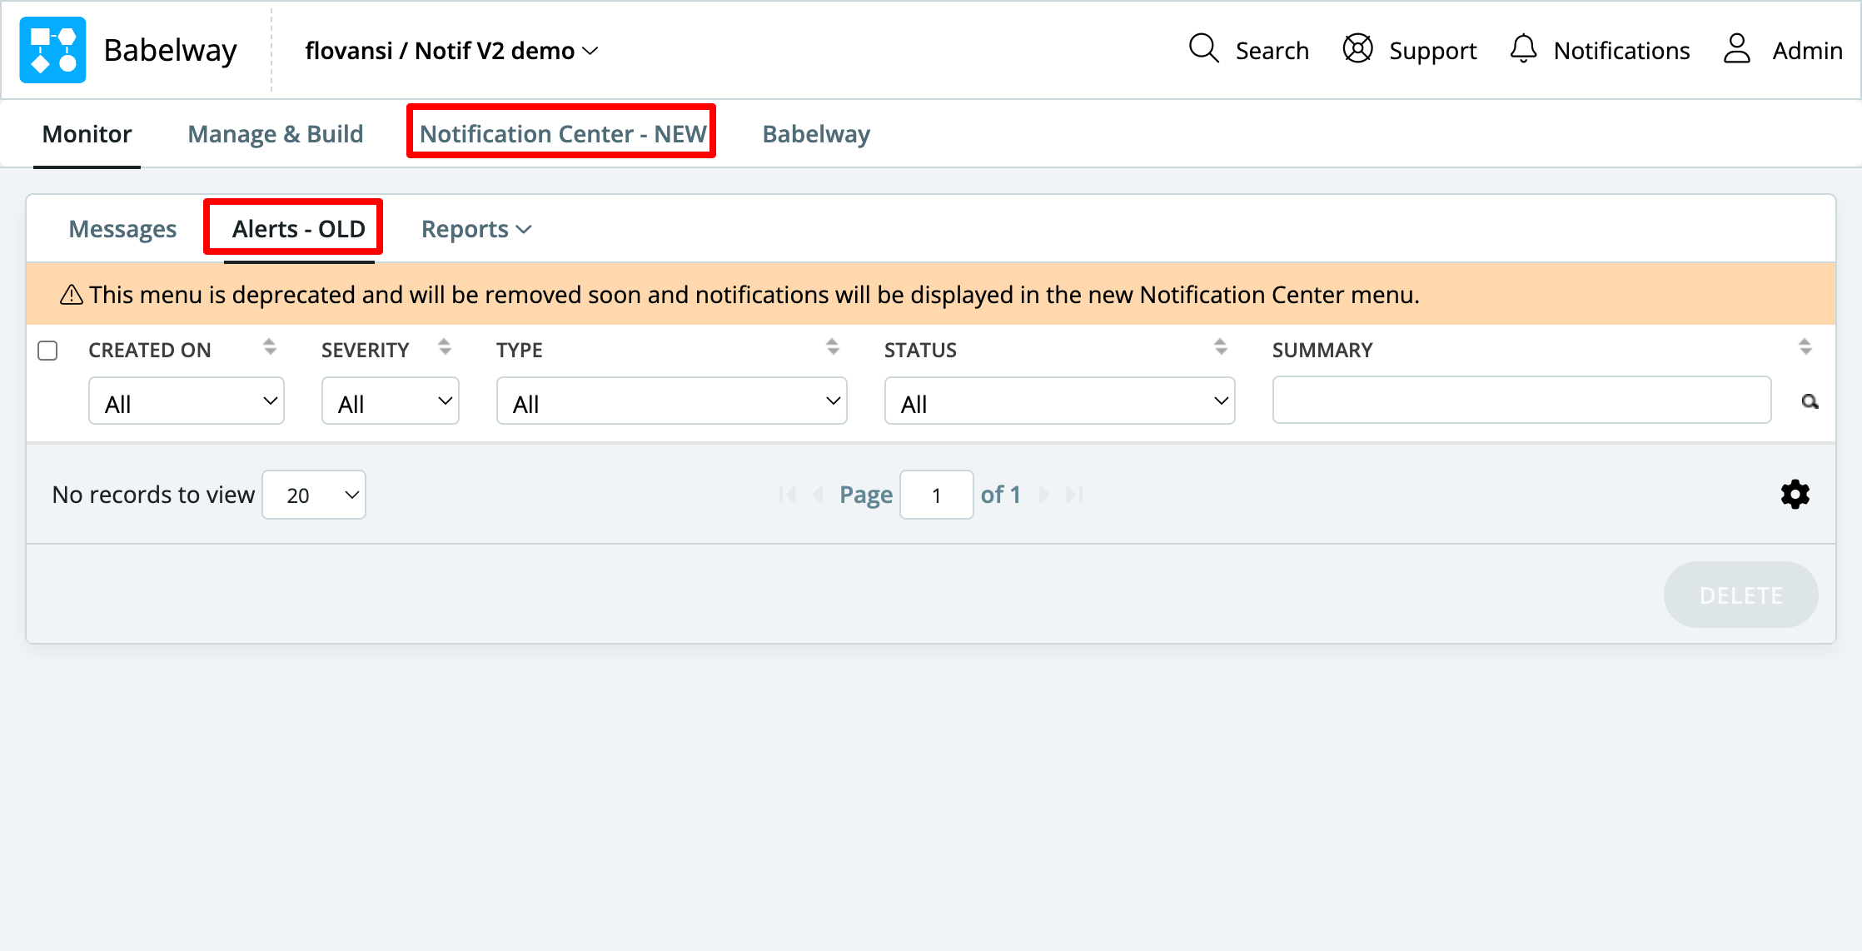Sort by Type column arrows
Screen dimensions: 1862x951
pyautogui.click(x=833, y=347)
